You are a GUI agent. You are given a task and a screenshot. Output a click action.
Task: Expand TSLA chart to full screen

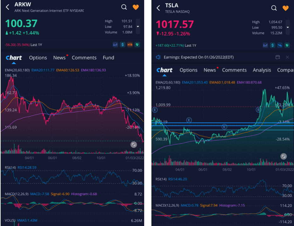[x=284, y=156]
